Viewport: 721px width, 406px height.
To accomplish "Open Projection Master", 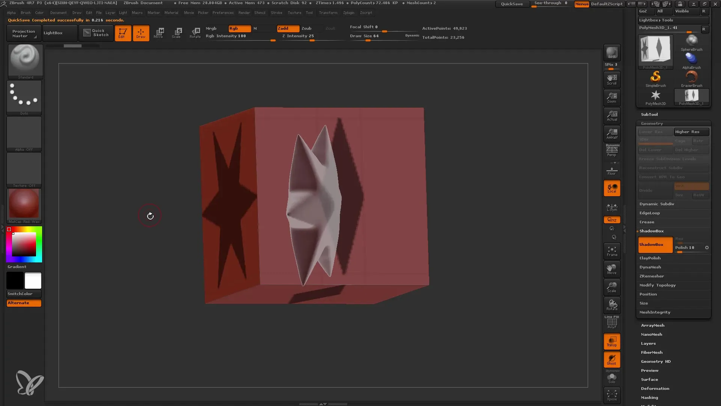I will click(23, 33).
